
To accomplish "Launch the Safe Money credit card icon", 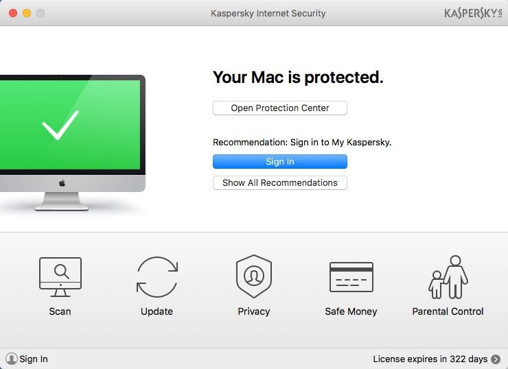I will click(351, 277).
